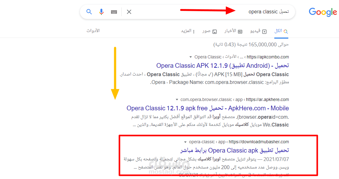
Task: Click the 2021/07/07 date snippet
Action: coord(276,159)
